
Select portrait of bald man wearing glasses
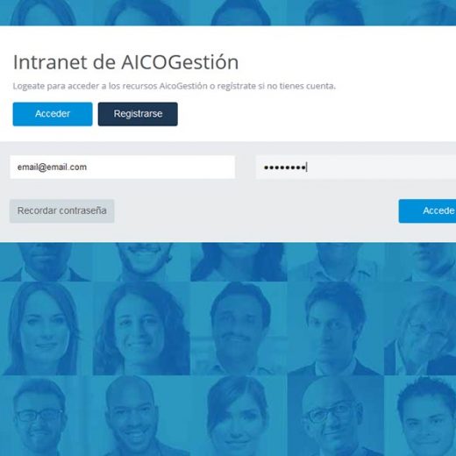click(336, 416)
